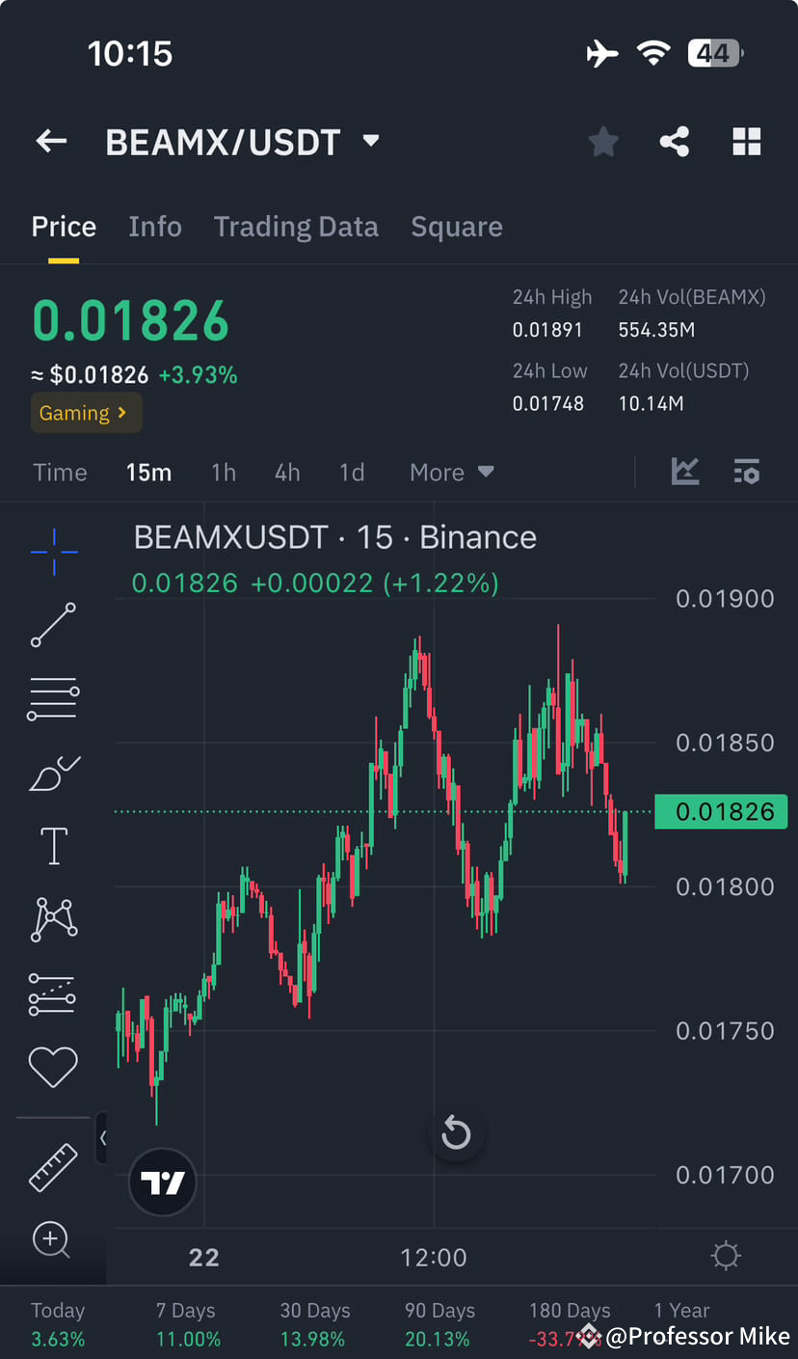798x1359 pixels.
Task: Select the XABCD pattern tool
Action: pyautogui.click(x=53, y=918)
